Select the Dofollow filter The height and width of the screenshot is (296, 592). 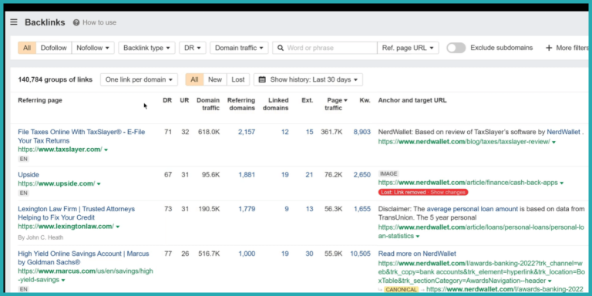click(54, 48)
